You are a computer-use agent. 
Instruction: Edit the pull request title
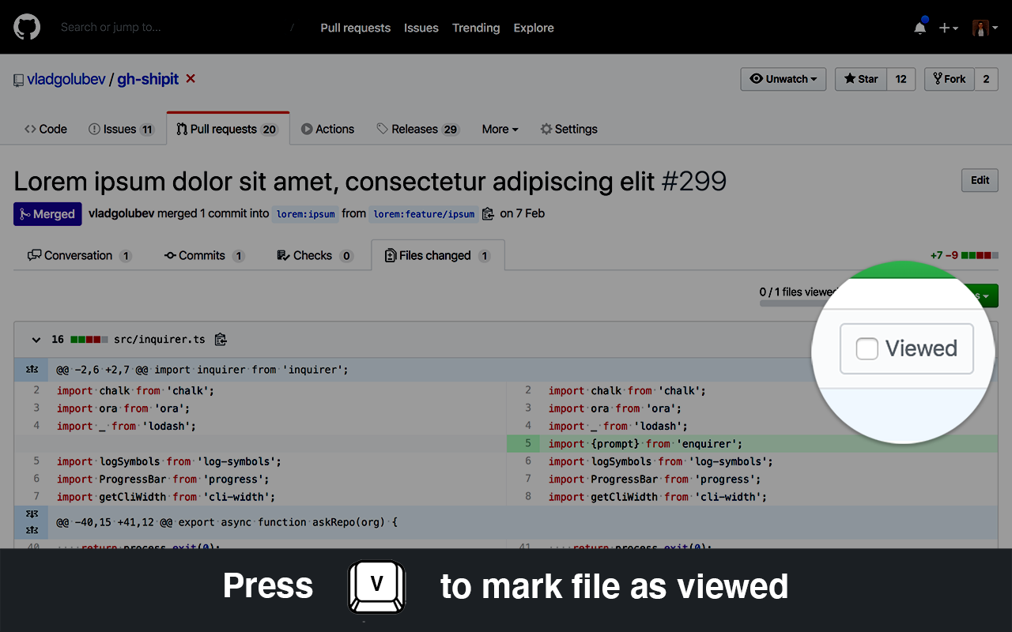coord(980,180)
